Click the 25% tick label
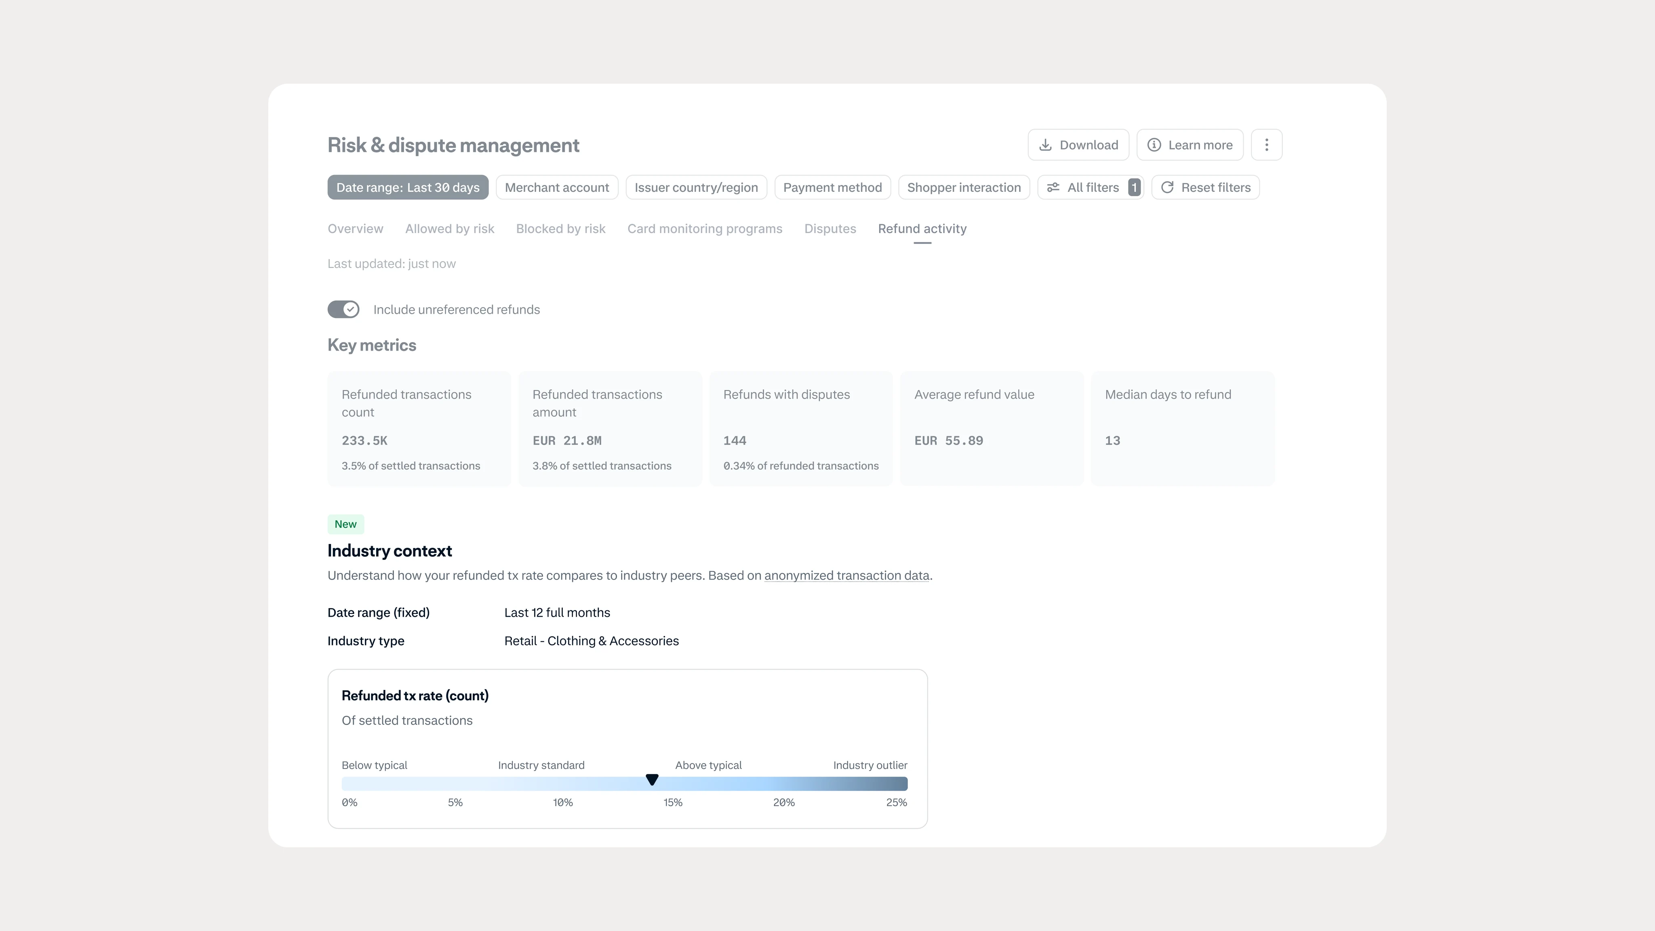This screenshot has height=931, width=1655. click(896, 803)
